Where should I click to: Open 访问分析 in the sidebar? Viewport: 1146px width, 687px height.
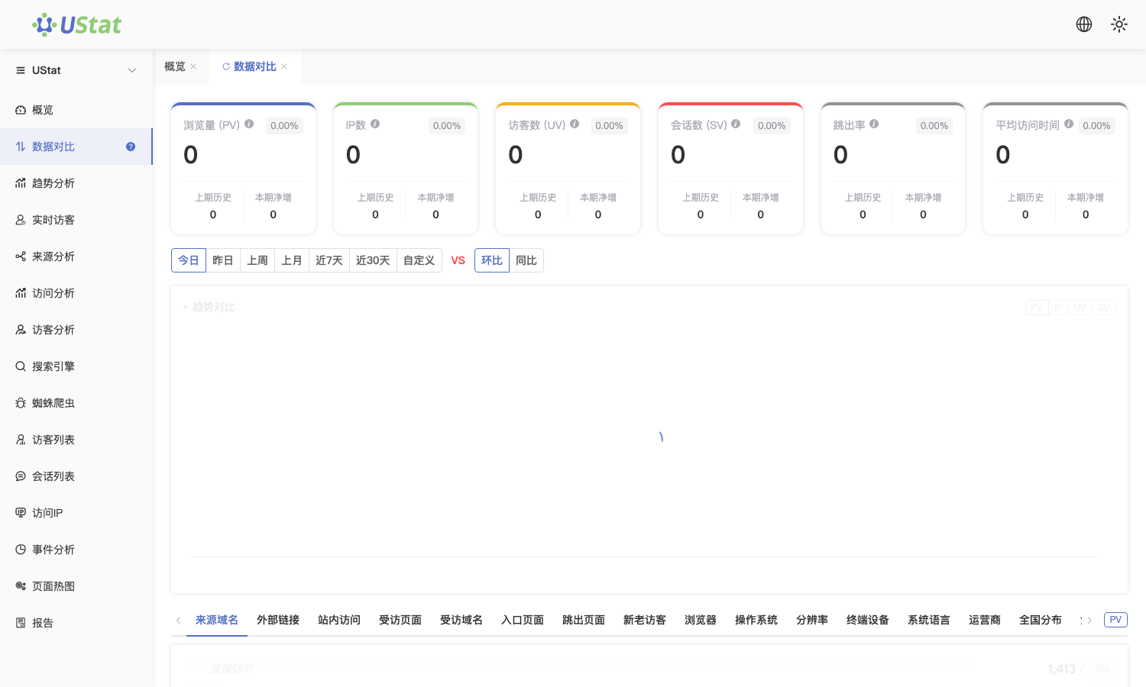coord(76,293)
